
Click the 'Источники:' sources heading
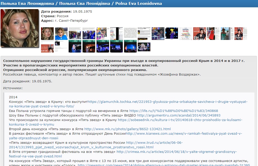pyautogui.click(x=13, y=88)
